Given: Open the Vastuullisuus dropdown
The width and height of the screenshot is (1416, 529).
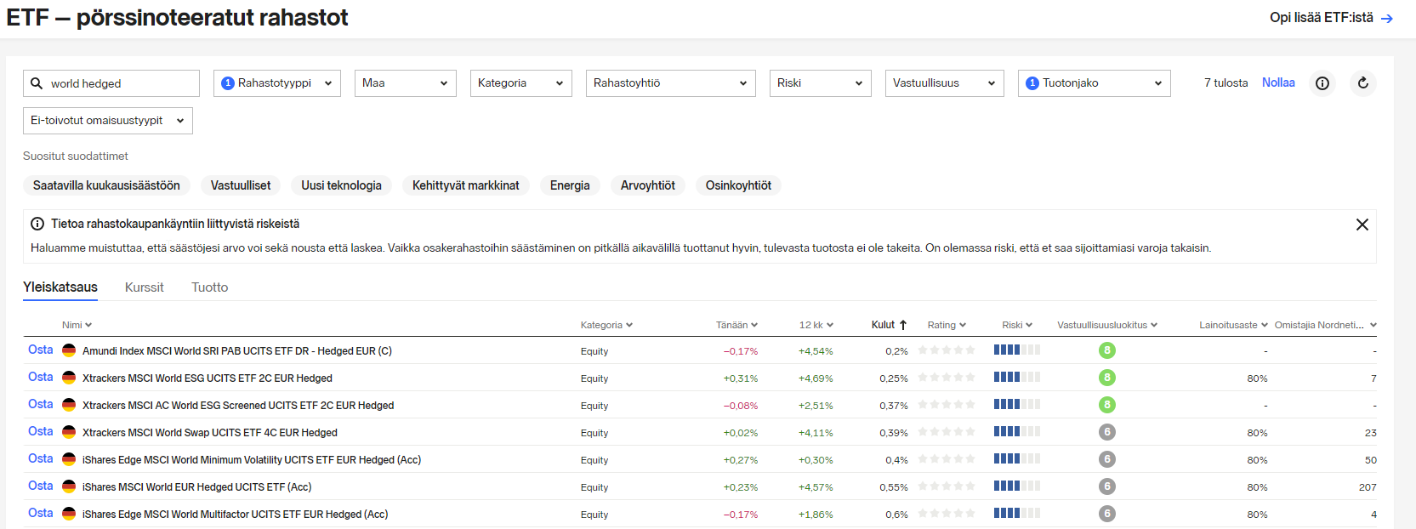Looking at the screenshot, I should point(945,83).
